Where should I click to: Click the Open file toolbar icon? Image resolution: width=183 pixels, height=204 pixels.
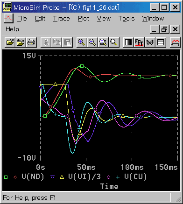point(10,42)
